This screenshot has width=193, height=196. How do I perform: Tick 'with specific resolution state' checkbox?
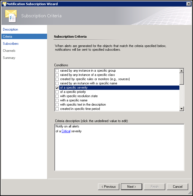[x=57, y=96]
